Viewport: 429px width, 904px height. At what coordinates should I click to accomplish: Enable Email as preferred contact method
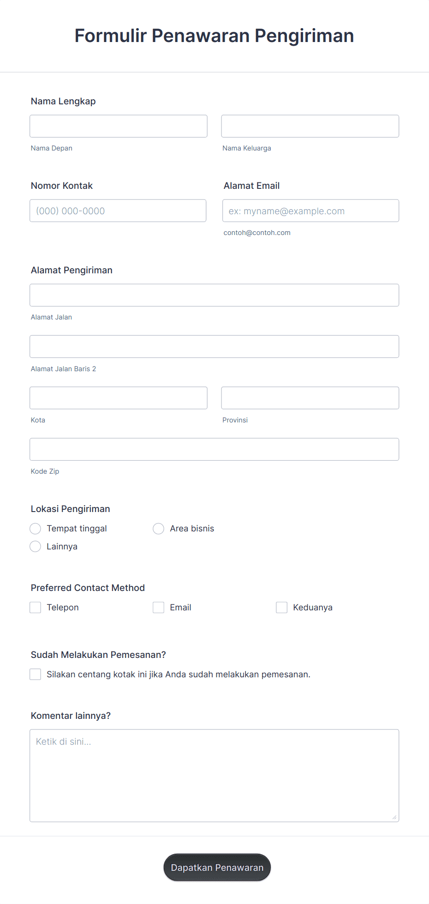[158, 607]
